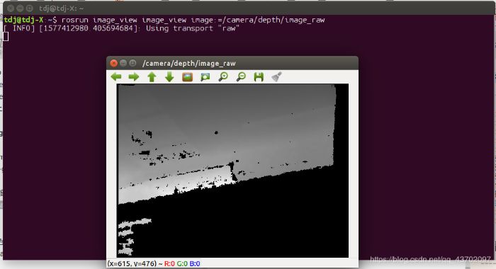
Task: Click the depth image display area
Action: pyautogui.click(x=233, y=171)
